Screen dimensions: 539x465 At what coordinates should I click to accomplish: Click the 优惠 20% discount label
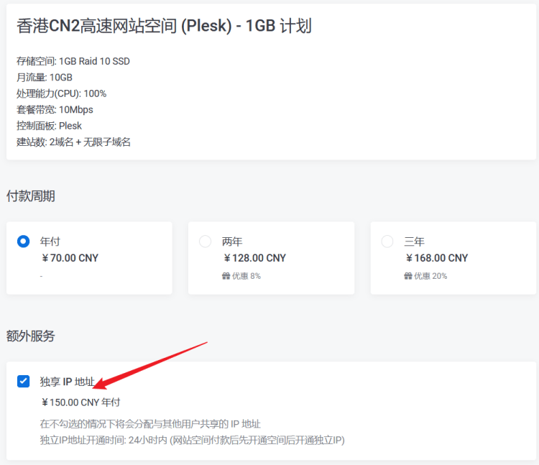pyautogui.click(x=430, y=276)
